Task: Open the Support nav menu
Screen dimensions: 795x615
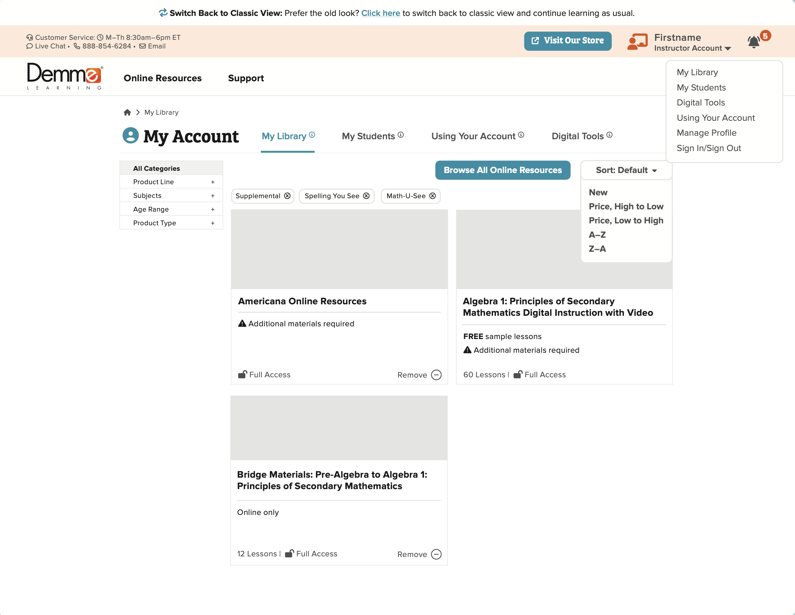Action: [x=246, y=78]
